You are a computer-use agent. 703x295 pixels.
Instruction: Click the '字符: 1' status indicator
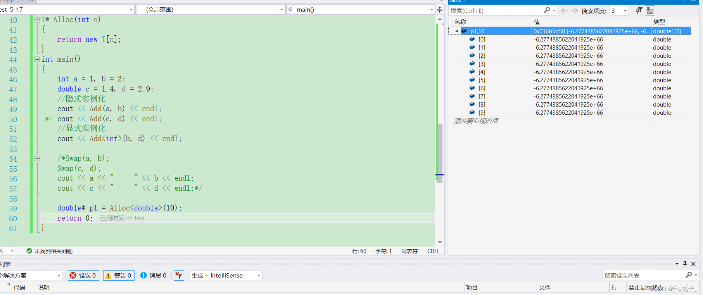click(383, 251)
